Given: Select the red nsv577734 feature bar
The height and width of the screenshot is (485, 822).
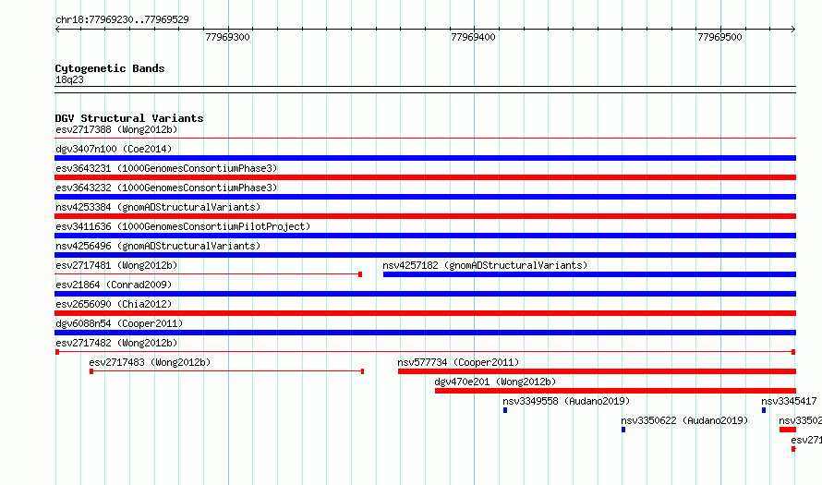Looking at the screenshot, I should coord(597,371).
